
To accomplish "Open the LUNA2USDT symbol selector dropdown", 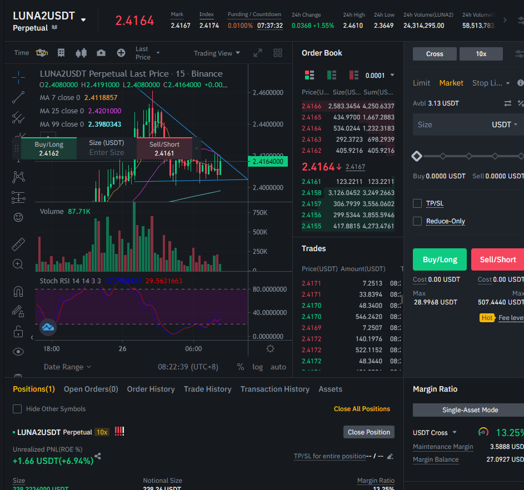I will (x=83, y=19).
